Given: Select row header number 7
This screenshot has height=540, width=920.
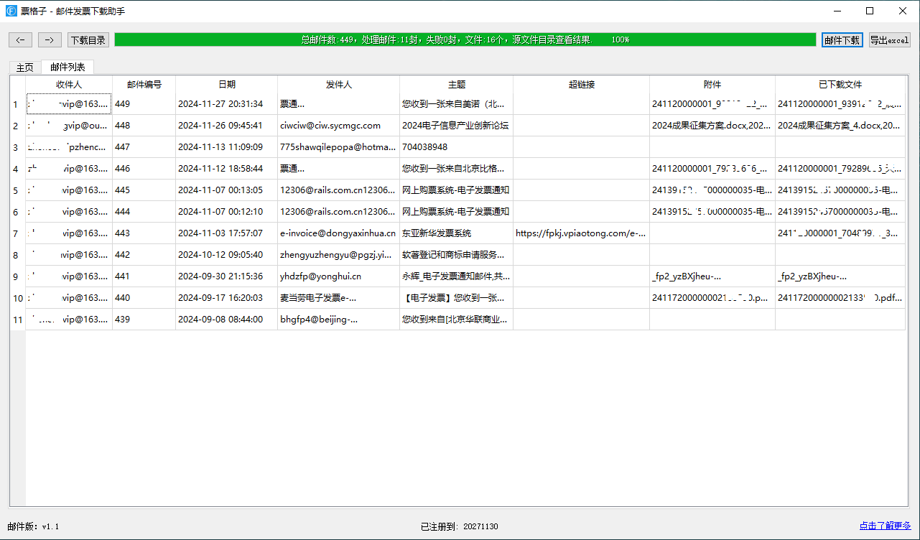Looking at the screenshot, I should point(18,233).
